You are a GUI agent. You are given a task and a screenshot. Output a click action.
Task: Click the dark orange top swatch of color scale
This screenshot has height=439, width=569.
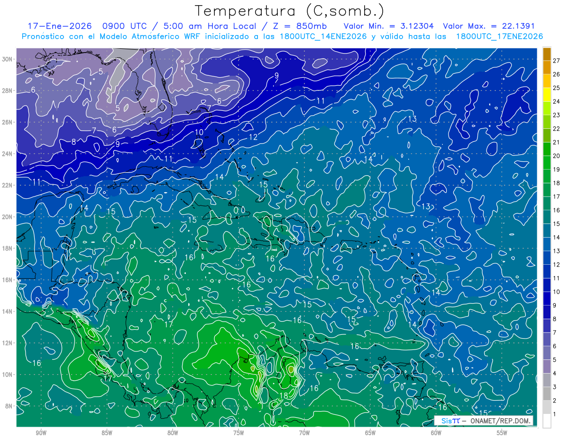(547, 54)
